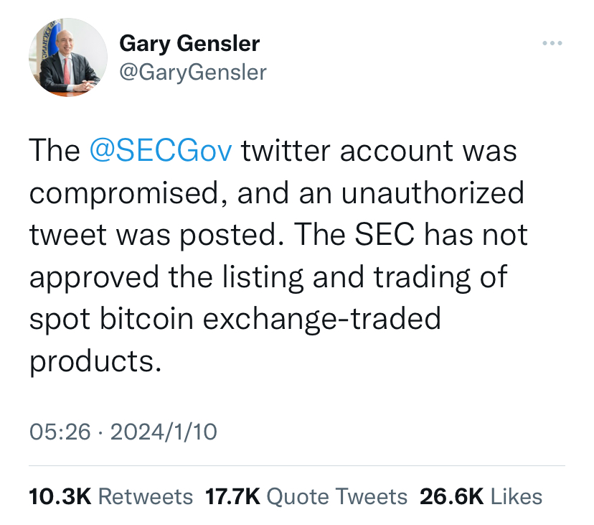
Task: Visit the @GaryGensler handle
Action: coord(192,73)
